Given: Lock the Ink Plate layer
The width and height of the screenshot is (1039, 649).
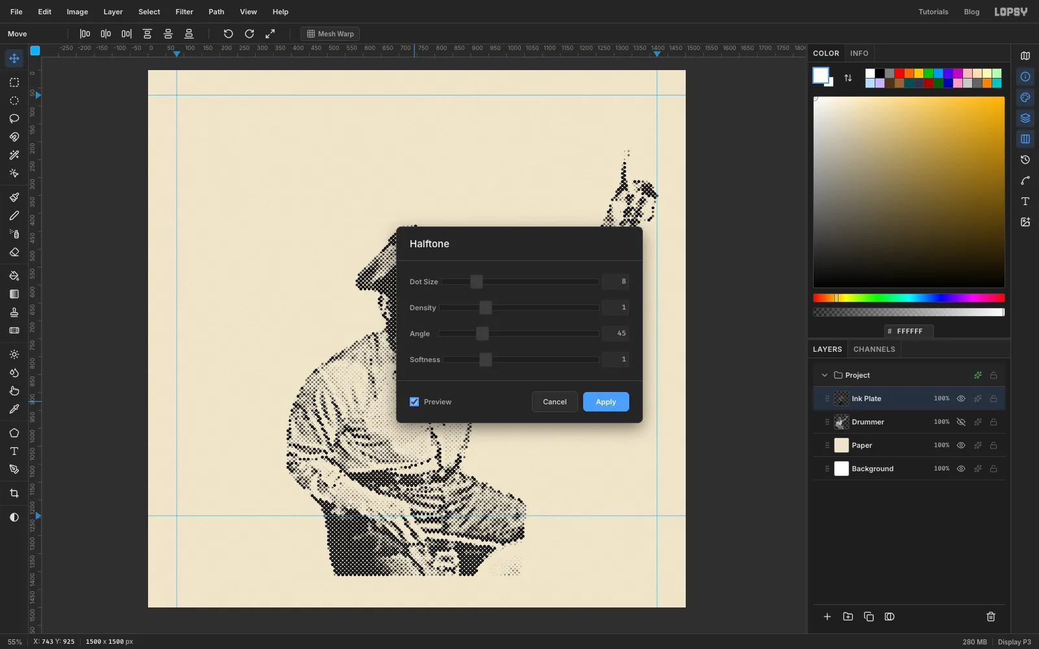Looking at the screenshot, I should point(994,398).
